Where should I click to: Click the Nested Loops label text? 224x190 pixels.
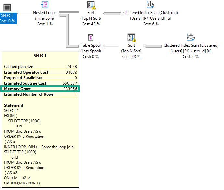click(45, 13)
